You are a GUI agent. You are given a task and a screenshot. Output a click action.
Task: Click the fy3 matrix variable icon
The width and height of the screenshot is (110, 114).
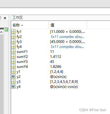(x=13, y=41)
